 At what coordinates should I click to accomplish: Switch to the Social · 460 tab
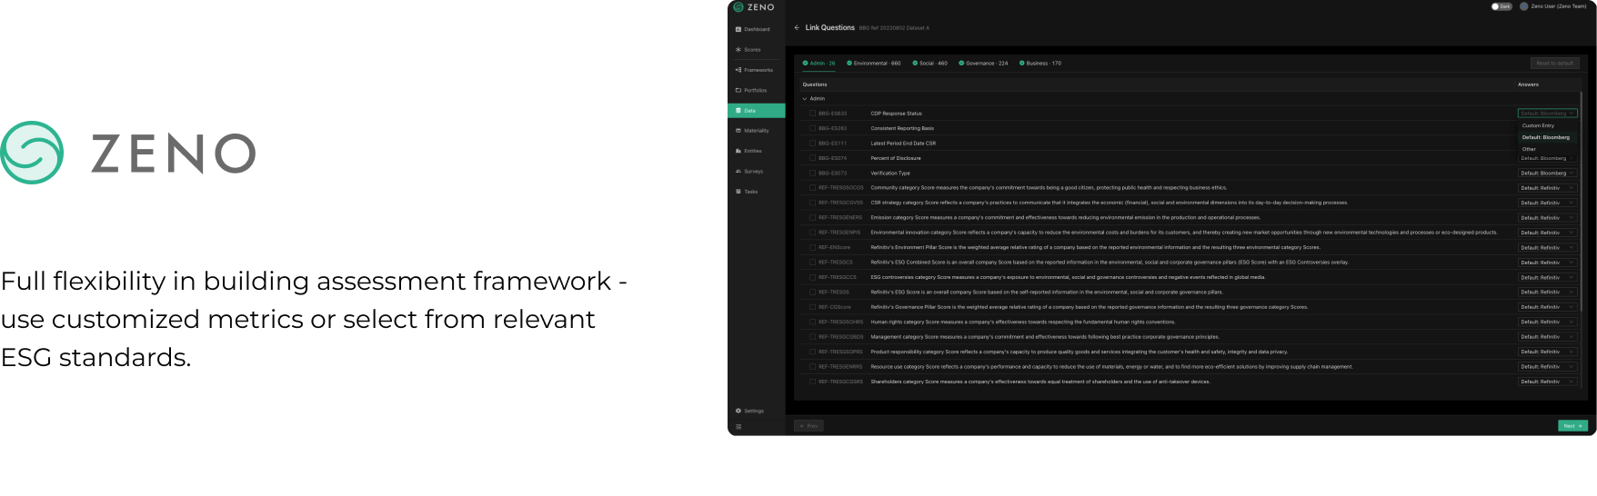point(929,64)
